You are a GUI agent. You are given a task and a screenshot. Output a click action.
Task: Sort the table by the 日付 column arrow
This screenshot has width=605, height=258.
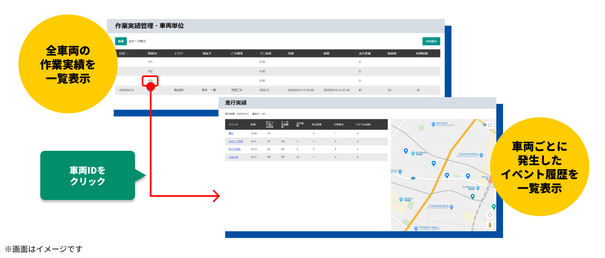point(128,54)
